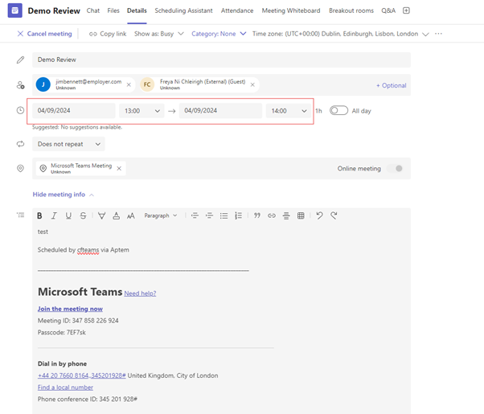Click the Demo Review calendar app icon

coord(14,10)
